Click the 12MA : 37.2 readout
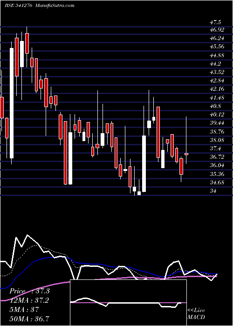The image size is (233, 326). tap(30, 300)
